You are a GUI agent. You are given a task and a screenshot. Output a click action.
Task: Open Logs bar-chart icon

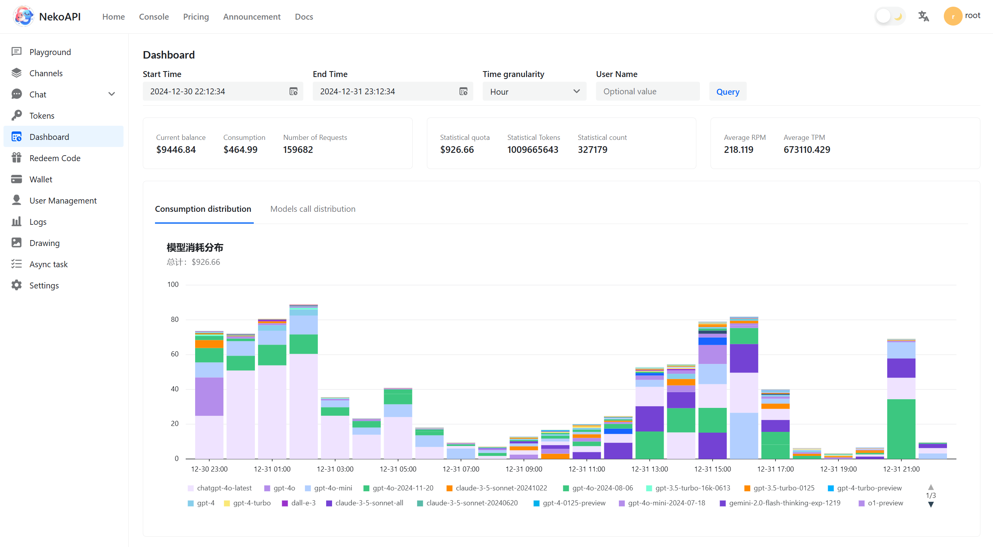(x=17, y=222)
